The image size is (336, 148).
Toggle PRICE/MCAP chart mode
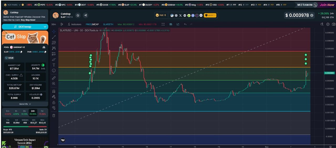coord(92,24)
